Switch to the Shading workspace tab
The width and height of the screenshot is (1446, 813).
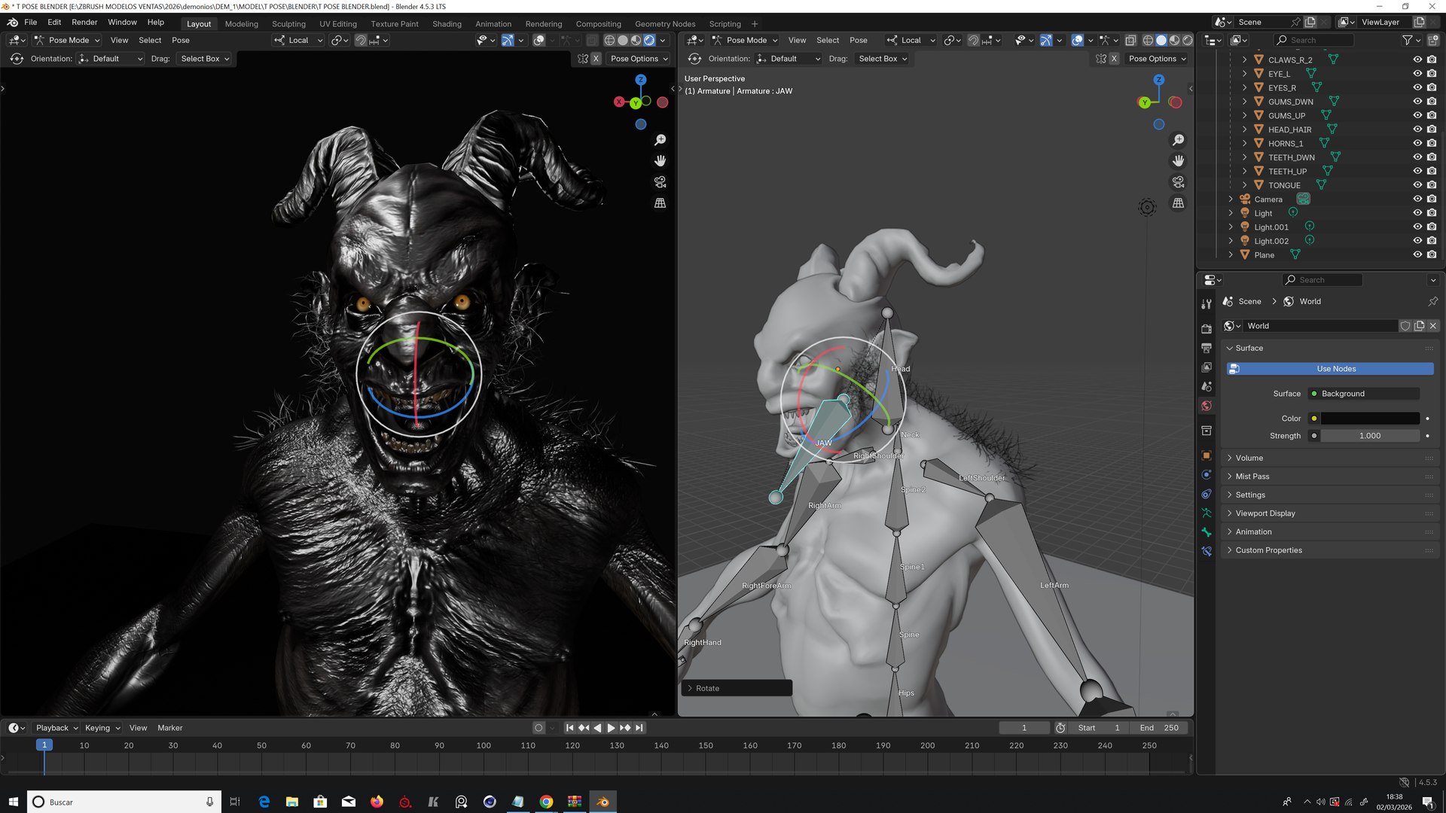click(x=447, y=24)
